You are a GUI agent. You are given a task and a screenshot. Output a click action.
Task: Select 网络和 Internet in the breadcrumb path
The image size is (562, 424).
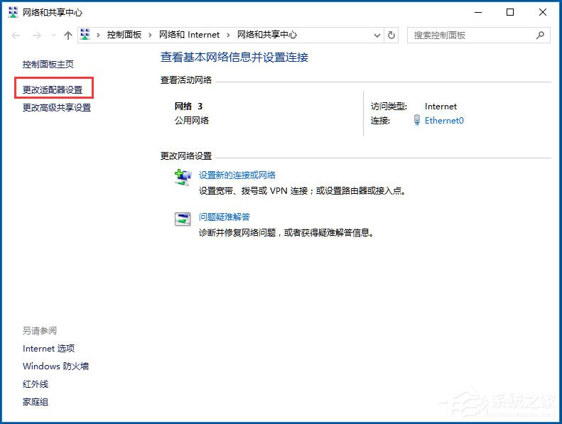(x=189, y=35)
